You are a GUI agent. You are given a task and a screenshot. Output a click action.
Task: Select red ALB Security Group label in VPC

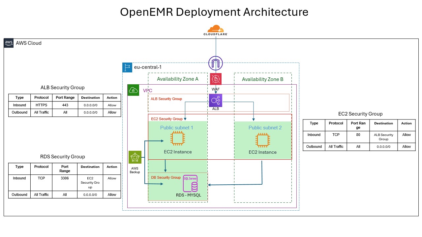click(166, 99)
